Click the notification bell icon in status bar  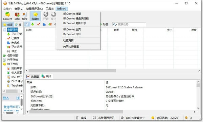pos(186,118)
